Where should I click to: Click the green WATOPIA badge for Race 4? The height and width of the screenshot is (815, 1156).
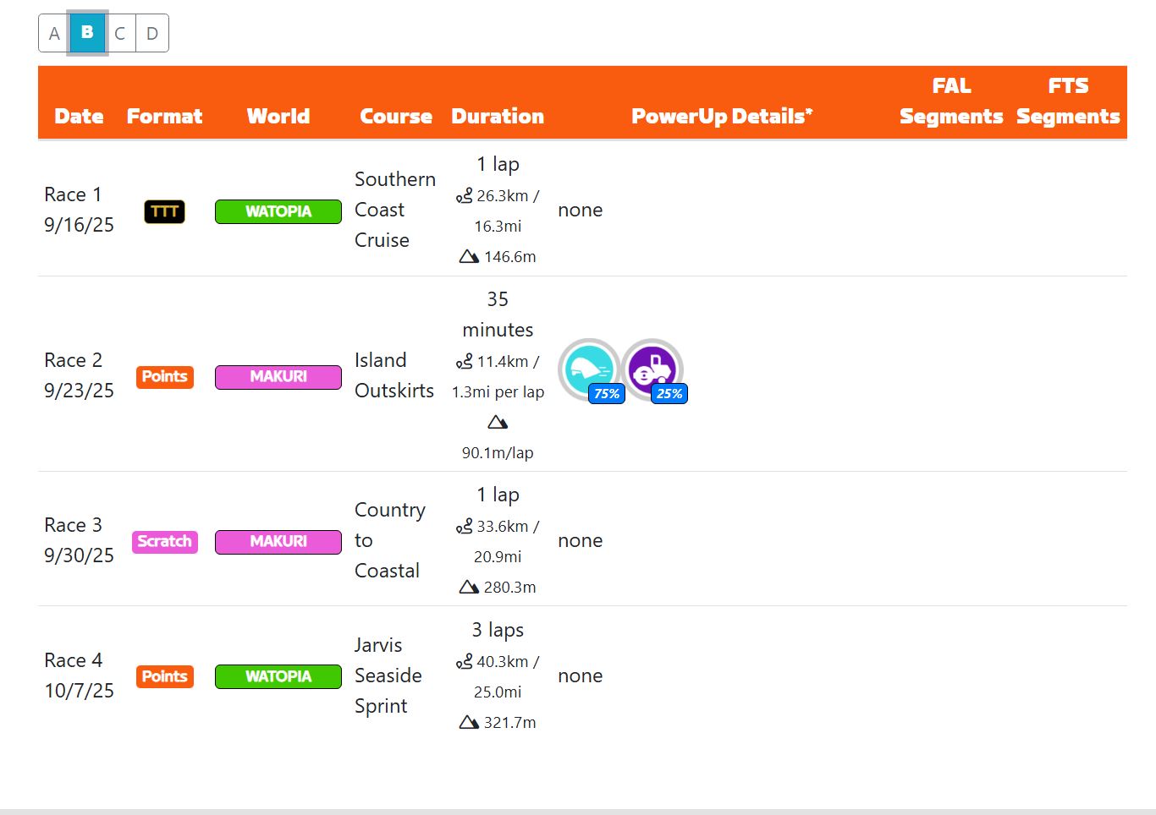tap(278, 676)
